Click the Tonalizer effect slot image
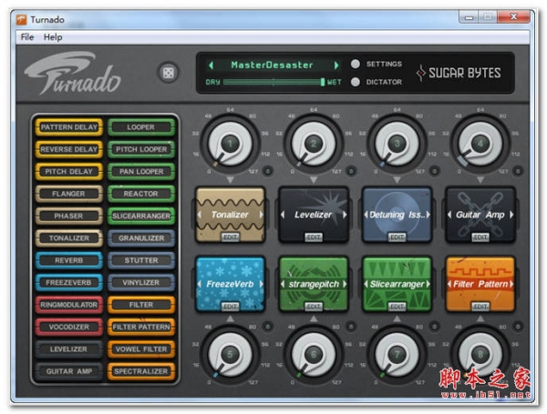Image resolution: width=547 pixels, height=414 pixels. 230,215
